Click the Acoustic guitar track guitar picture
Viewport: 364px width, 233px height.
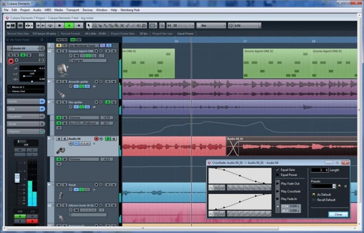point(61,93)
